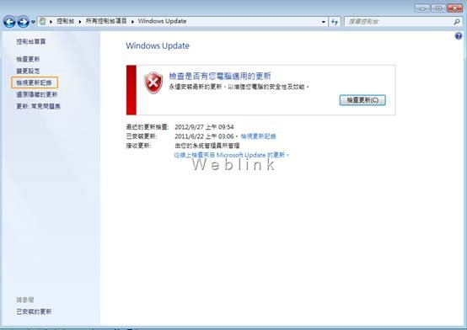Go forward with the Forward arrow button
The width and height of the screenshot is (467, 330).
[23, 22]
